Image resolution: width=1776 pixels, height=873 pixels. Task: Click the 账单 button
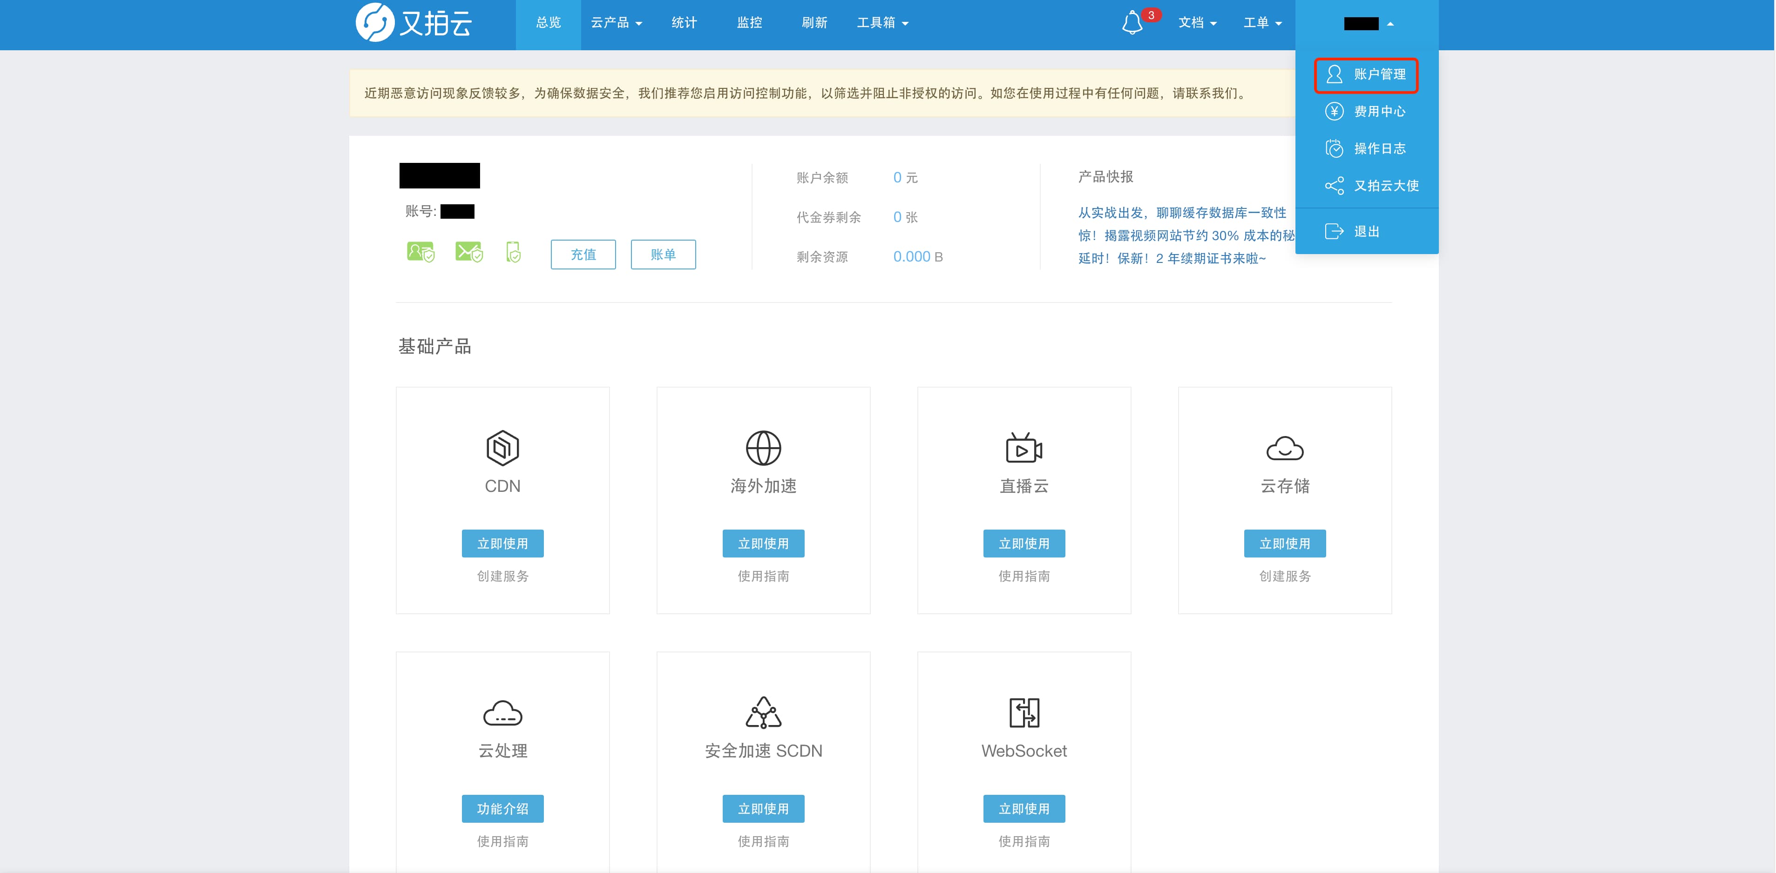(663, 254)
